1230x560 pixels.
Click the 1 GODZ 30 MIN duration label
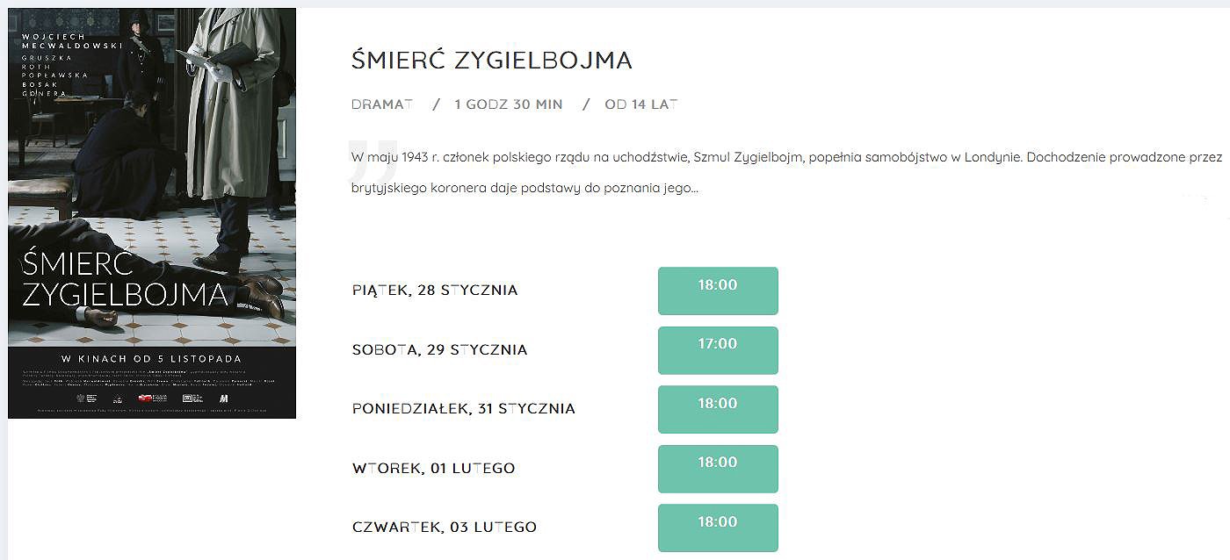coord(509,104)
